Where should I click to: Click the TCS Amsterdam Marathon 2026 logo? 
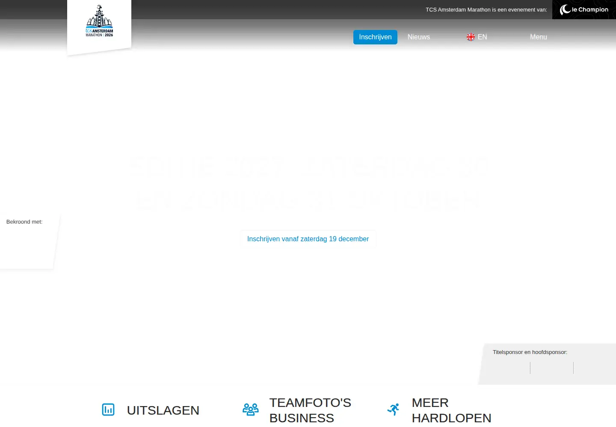(99, 21)
